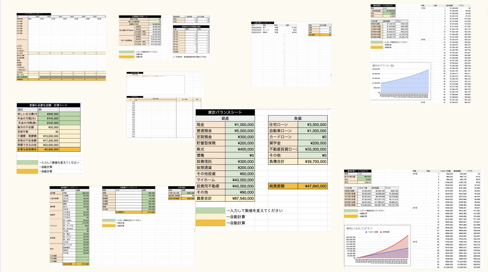Click the 年利 input cell showing 5.00%
Screen dimensions: 488x272
pyautogui.click(x=365, y=180)
